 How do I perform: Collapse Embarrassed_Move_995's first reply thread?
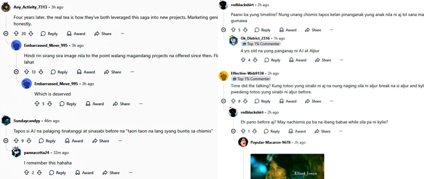[x=16, y=72]
